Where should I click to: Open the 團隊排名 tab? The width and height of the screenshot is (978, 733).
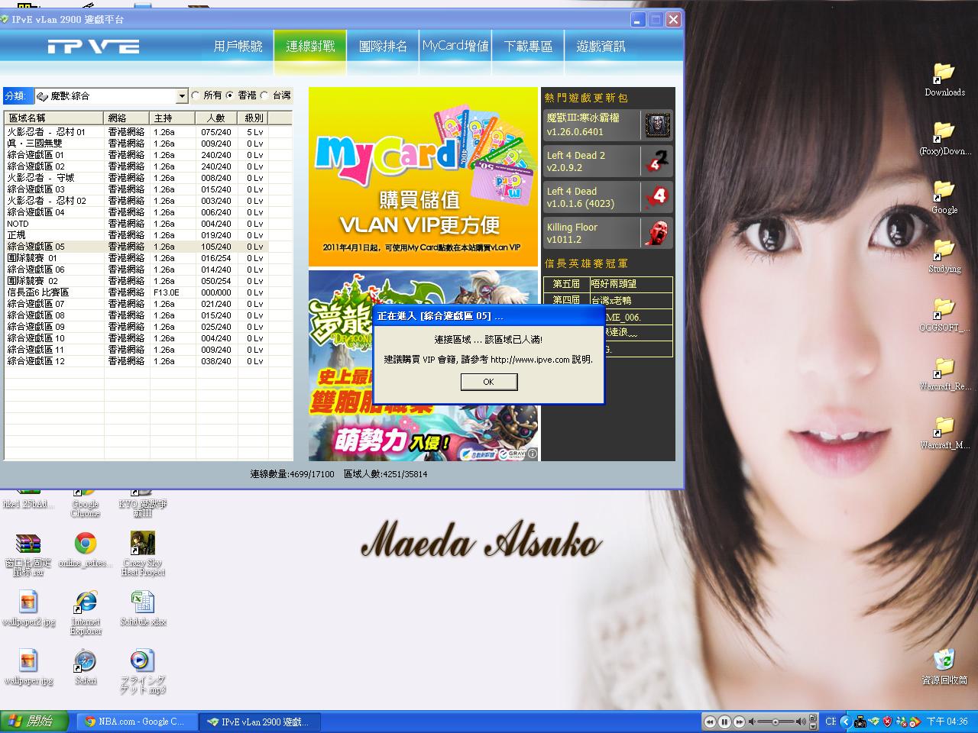383,47
